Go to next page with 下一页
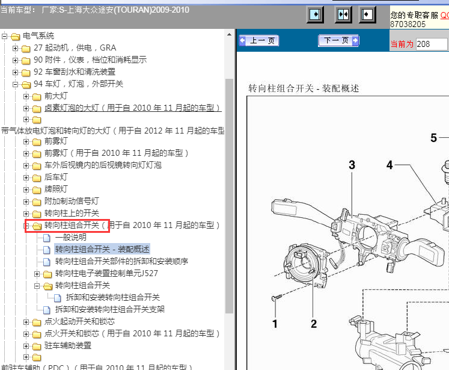449x370 pixels. (339, 41)
